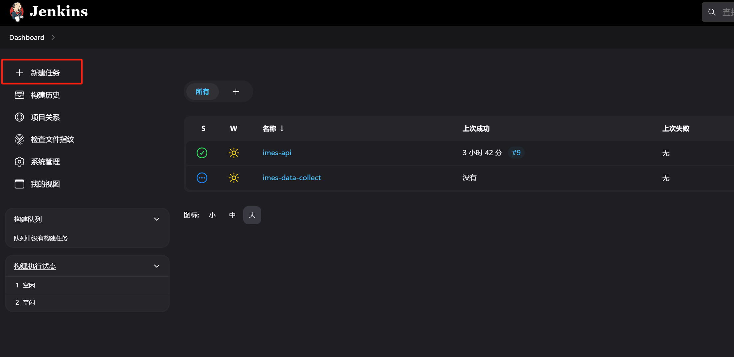Open 检查文件指纹 sidebar entry
The height and width of the screenshot is (357, 734).
click(x=53, y=139)
